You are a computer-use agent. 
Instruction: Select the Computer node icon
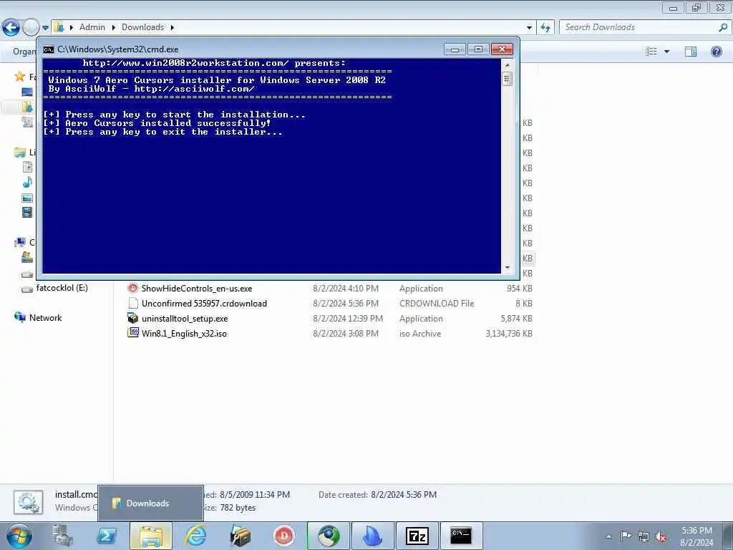tap(20, 242)
